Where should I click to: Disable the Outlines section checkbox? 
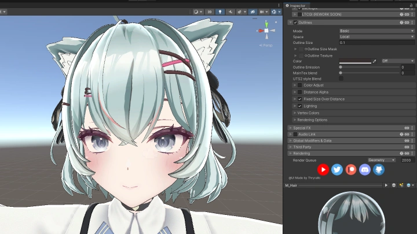tap(295, 23)
